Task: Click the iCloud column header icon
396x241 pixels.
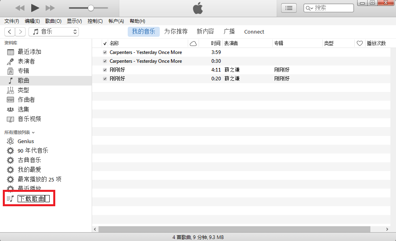Action: click(193, 44)
